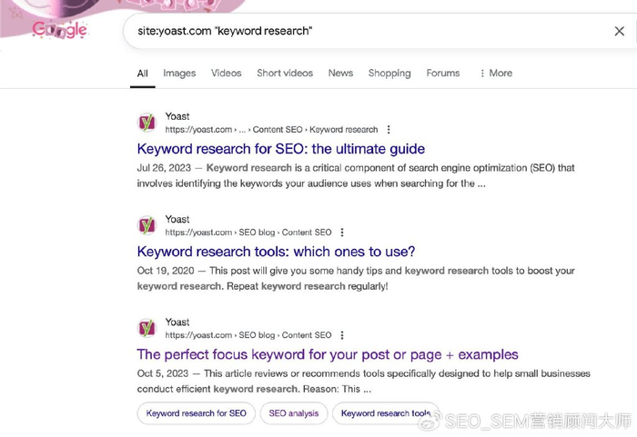
Task: Open 'Keyword research for SEO: the ultimate guide'
Action: 280,149
